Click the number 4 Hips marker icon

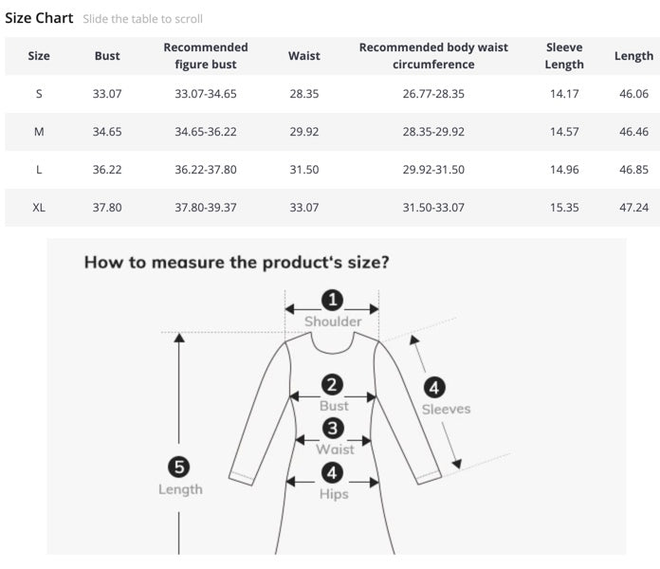point(333,472)
